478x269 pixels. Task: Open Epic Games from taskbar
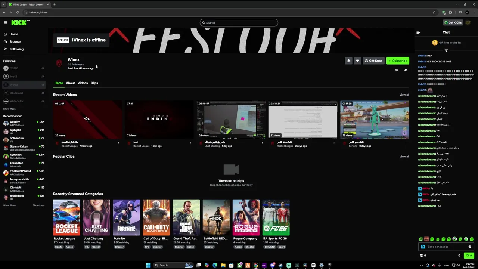[330, 265]
